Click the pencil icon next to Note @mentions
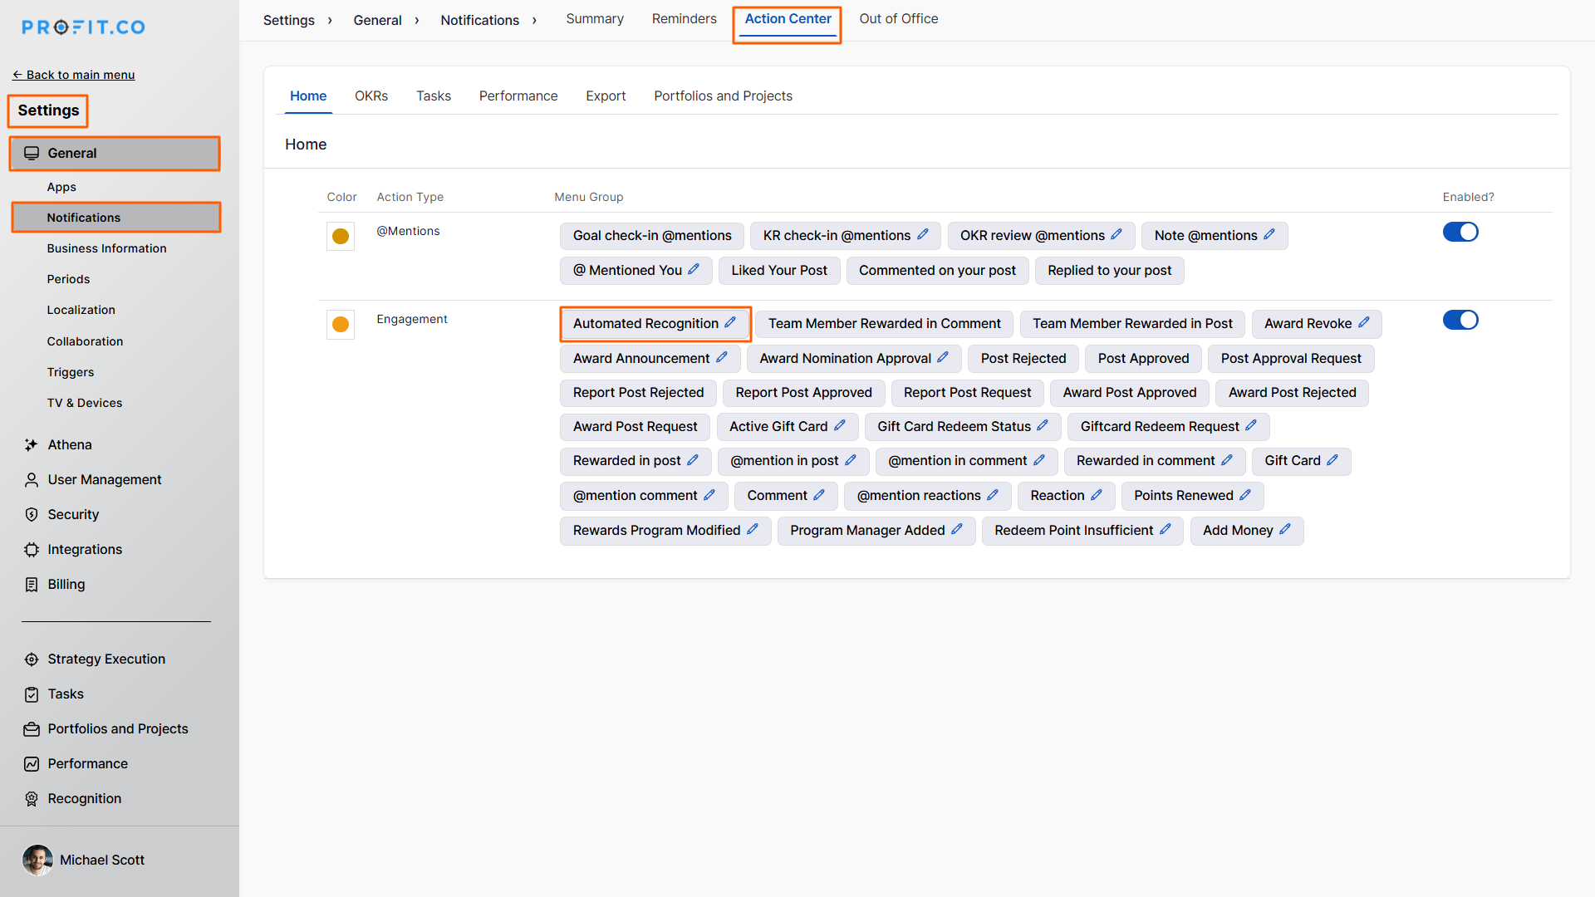 [x=1269, y=235]
